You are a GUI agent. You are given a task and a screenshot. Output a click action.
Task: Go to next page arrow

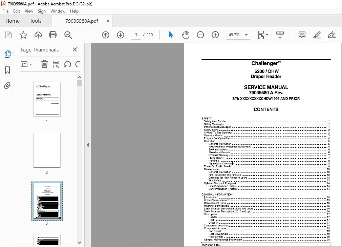121,35
